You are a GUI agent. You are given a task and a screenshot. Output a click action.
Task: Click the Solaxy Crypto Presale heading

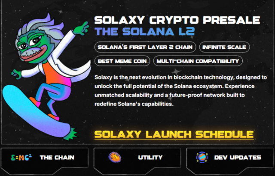tap(177, 20)
